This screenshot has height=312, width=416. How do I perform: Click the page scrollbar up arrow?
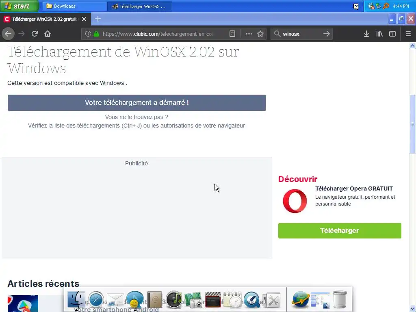point(413,45)
